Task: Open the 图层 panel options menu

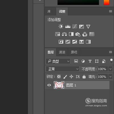Action: coord(111,52)
